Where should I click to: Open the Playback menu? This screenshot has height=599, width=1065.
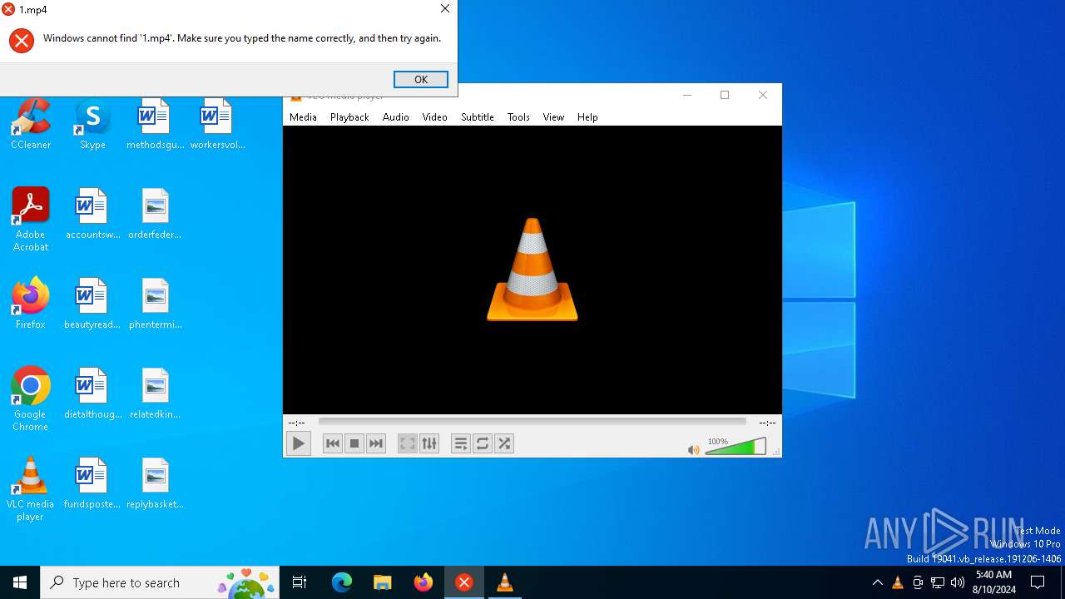point(349,117)
